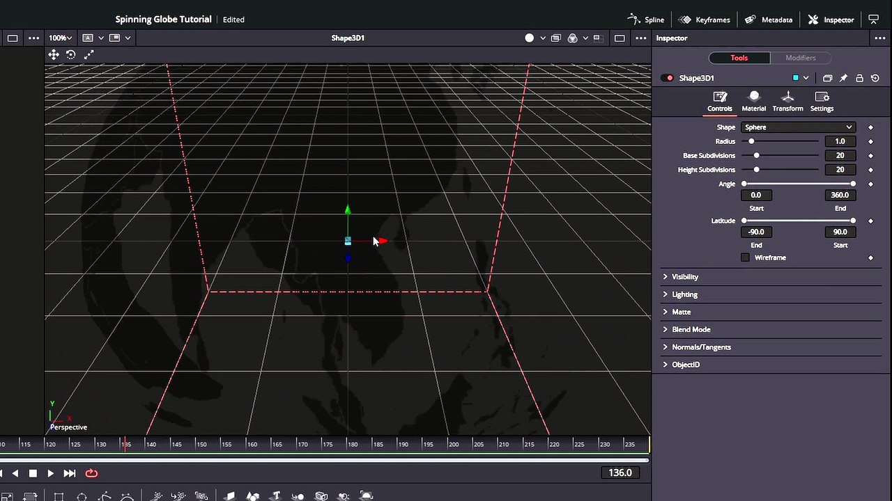Show the Metadata panel
The image size is (892, 501).
point(769,19)
